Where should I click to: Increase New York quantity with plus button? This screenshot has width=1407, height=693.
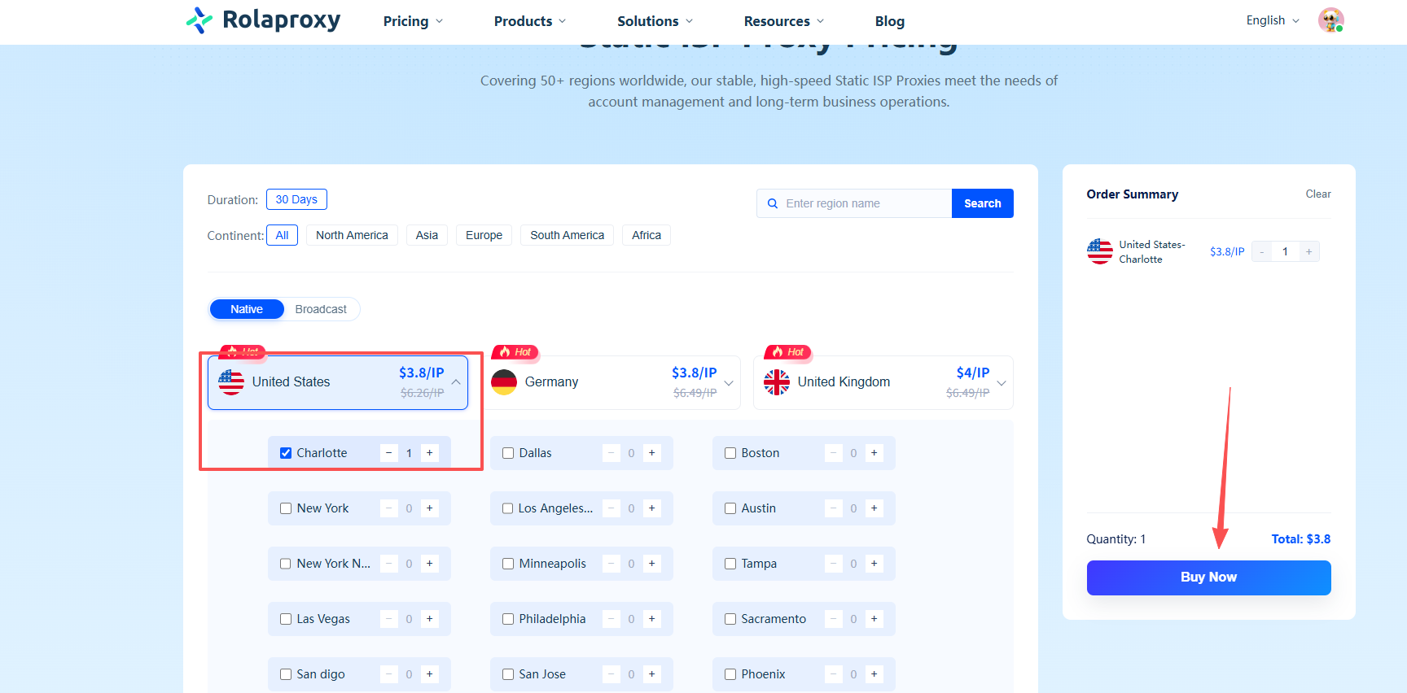pyautogui.click(x=430, y=508)
